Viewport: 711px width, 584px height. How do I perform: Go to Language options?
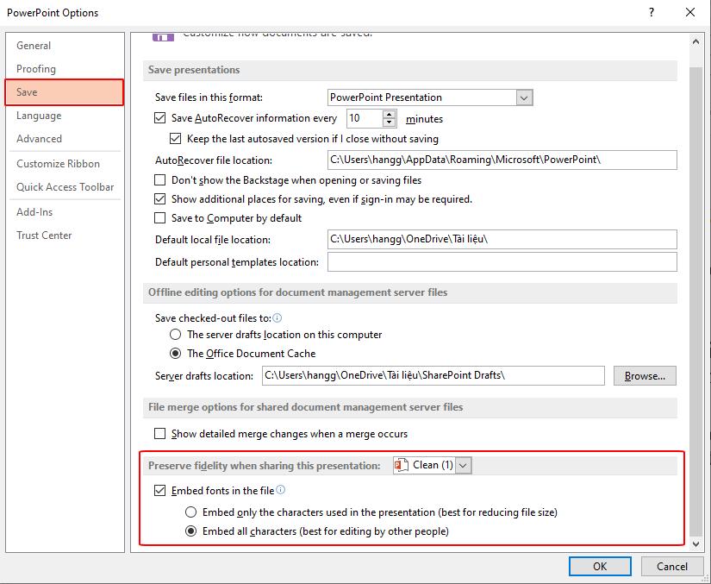65,116
